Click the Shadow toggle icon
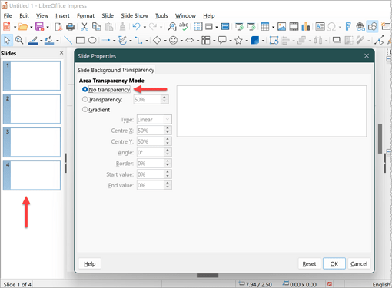 pos(337,40)
